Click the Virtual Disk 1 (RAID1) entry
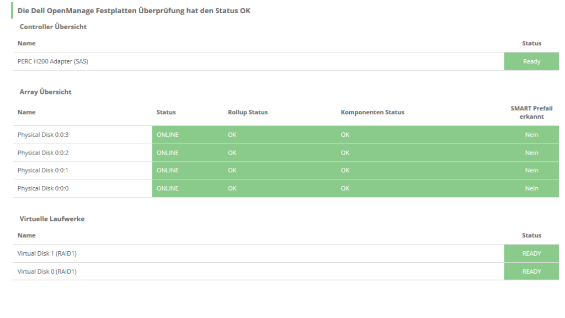 (47, 253)
